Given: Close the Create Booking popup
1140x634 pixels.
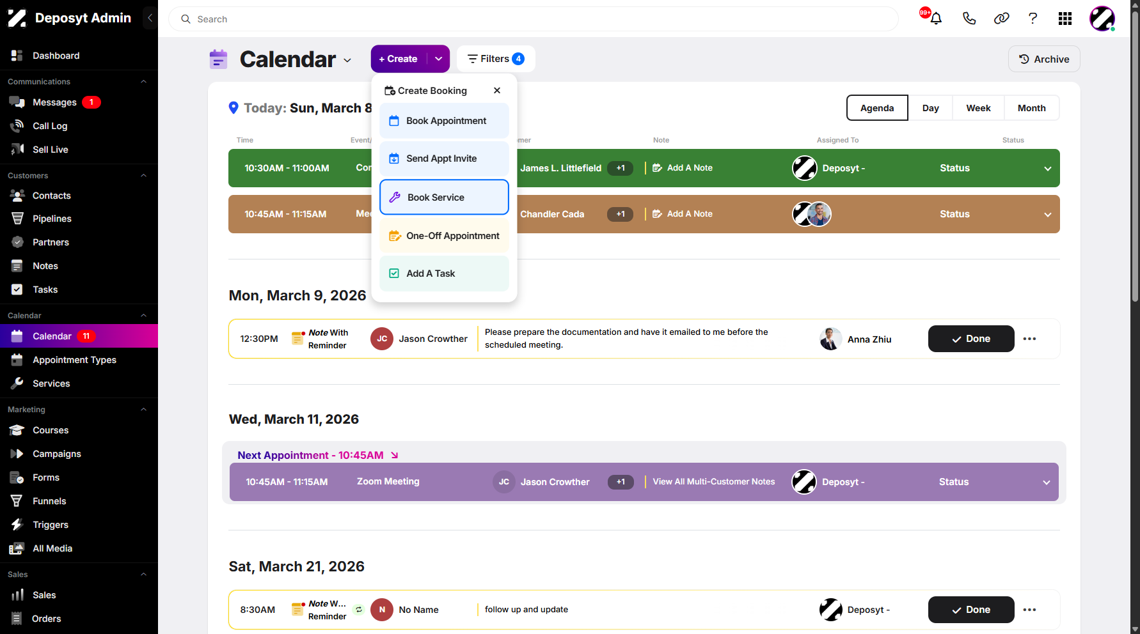Looking at the screenshot, I should [x=497, y=91].
